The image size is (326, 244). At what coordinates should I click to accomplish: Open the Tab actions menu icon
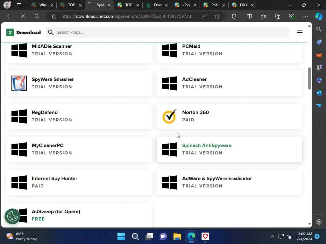(19, 5)
